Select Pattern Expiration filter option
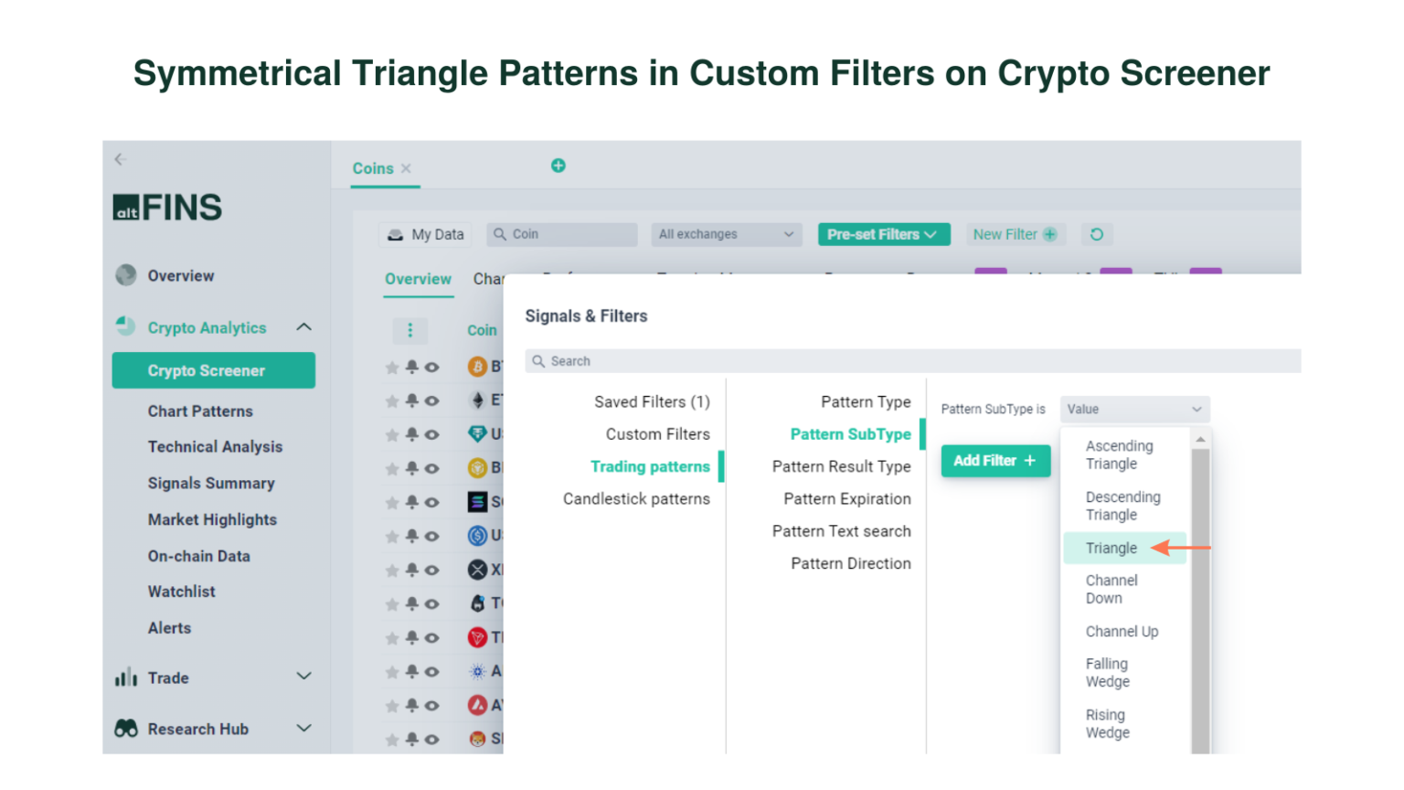 (847, 499)
